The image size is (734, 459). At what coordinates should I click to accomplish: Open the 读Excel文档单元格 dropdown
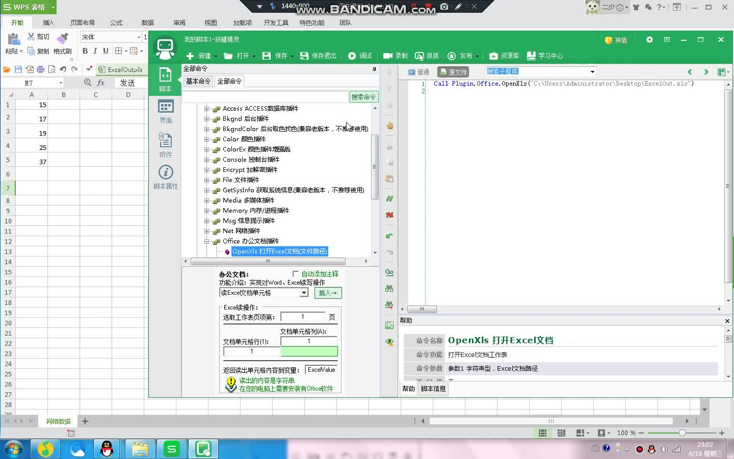click(x=304, y=292)
